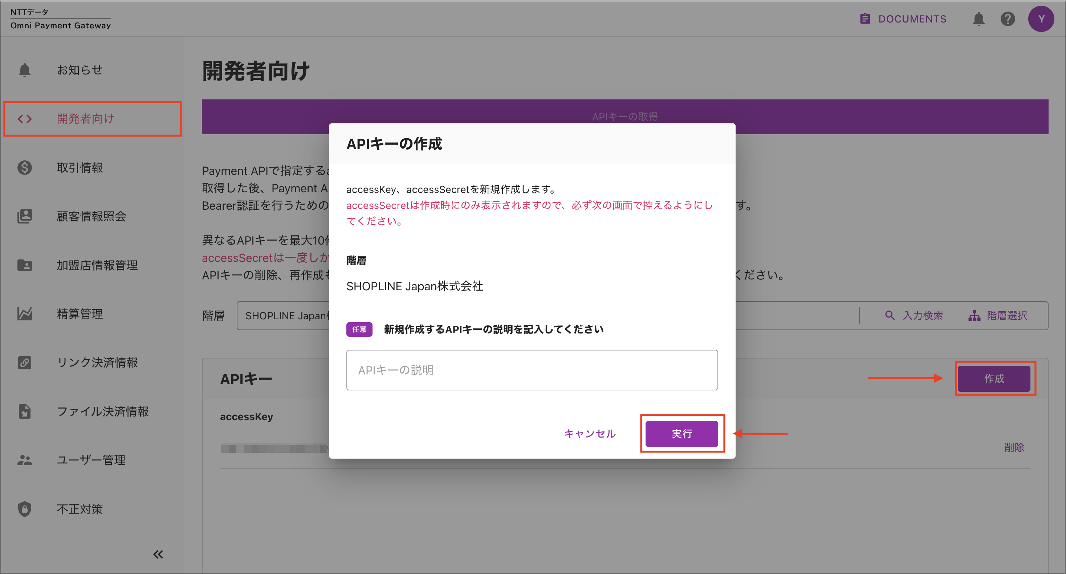Click the blurred accessKey value
Screen dimensions: 1066x574
pyautogui.click(x=274, y=448)
